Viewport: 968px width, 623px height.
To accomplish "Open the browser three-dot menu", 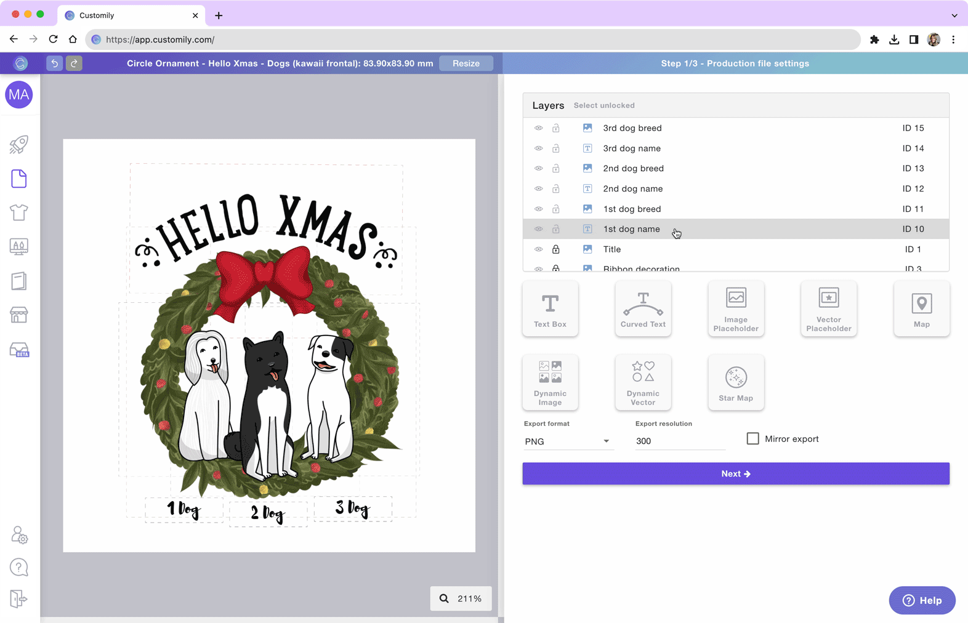I will click(953, 39).
